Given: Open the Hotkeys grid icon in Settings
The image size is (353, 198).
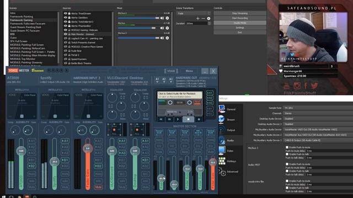Looking at the screenshot, I should (x=222, y=161).
